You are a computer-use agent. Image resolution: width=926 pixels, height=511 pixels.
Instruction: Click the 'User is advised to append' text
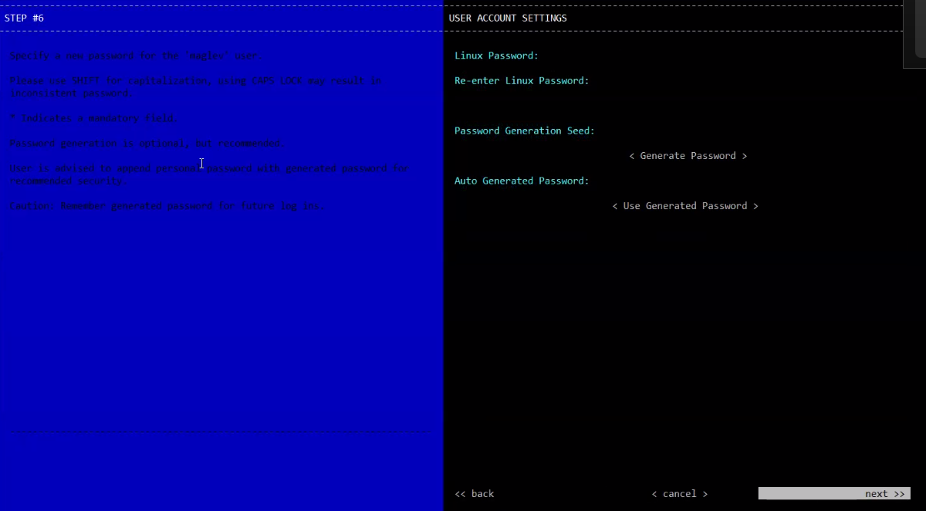point(208,174)
